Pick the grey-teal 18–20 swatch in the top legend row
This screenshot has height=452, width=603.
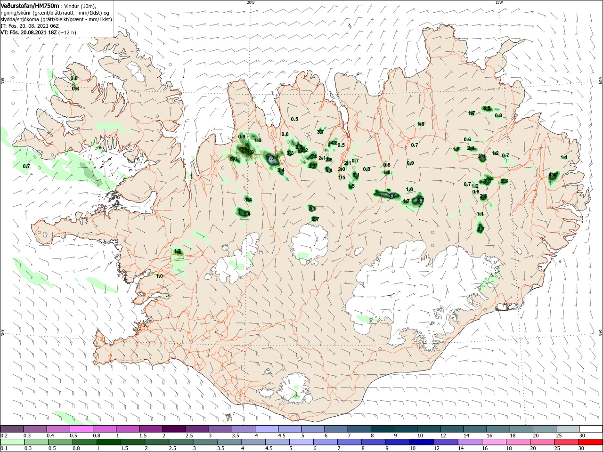522,429
